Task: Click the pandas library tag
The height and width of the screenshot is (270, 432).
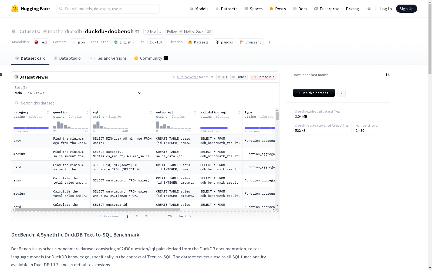Action: click(x=224, y=42)
